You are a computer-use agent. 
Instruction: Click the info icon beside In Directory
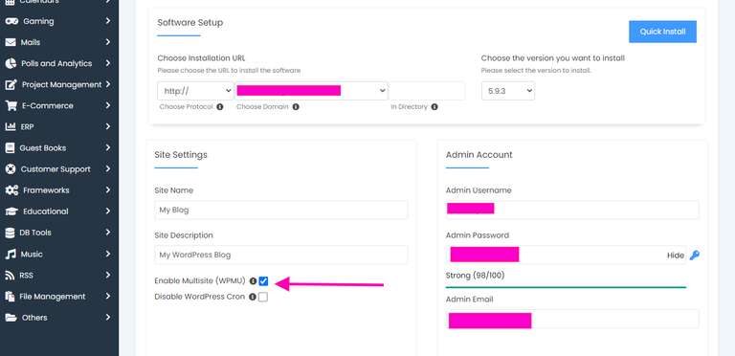point(434,107)
